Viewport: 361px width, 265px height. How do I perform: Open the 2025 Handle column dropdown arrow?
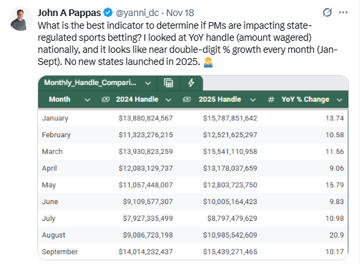tap(253, 100)
